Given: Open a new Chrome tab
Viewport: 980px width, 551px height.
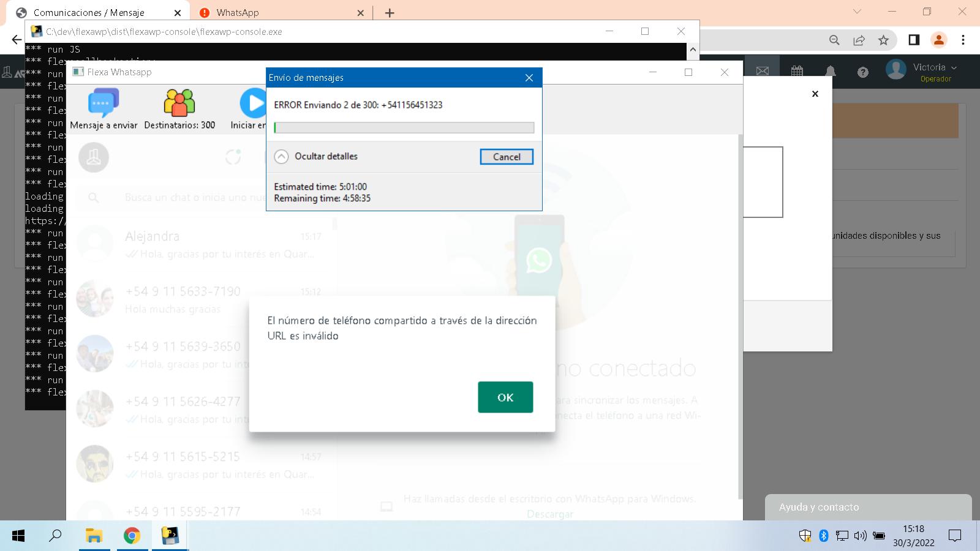Looking at the screenshot, I should point(390,13).
